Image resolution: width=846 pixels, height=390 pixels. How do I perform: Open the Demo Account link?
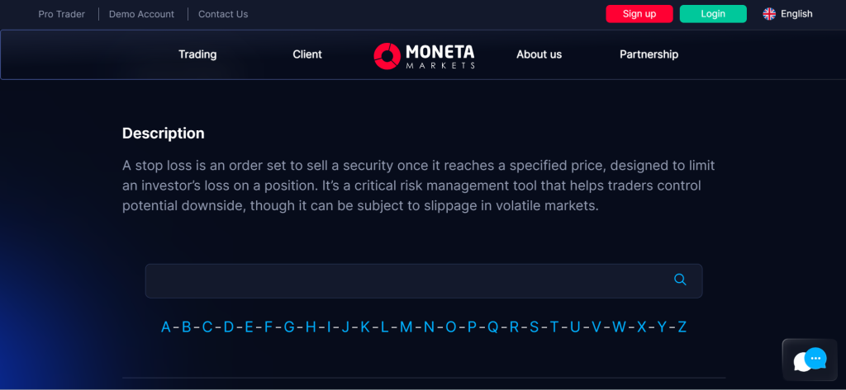pyautogui.click(x=141, y=14)
